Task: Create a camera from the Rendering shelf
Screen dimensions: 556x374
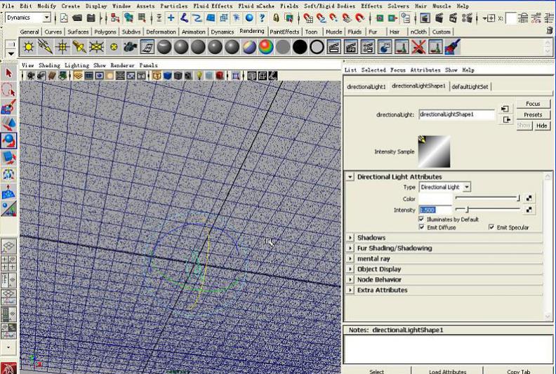Action: [x=130, y=47]
